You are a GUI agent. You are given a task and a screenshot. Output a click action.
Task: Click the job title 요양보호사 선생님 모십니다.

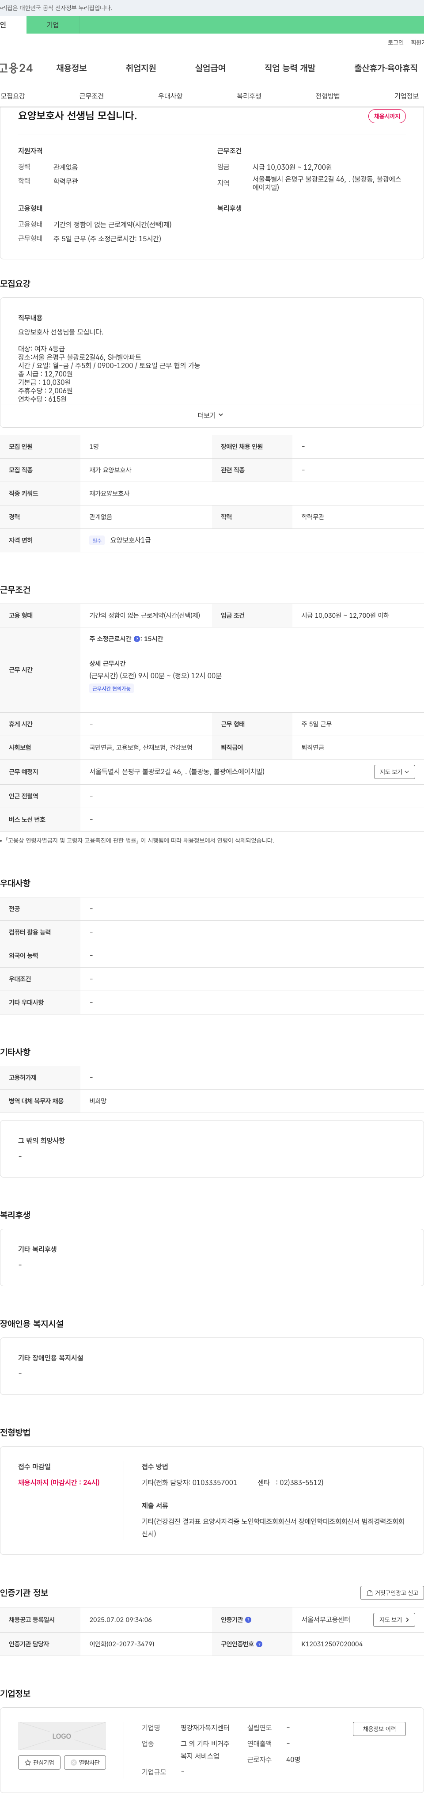(77, 116)
